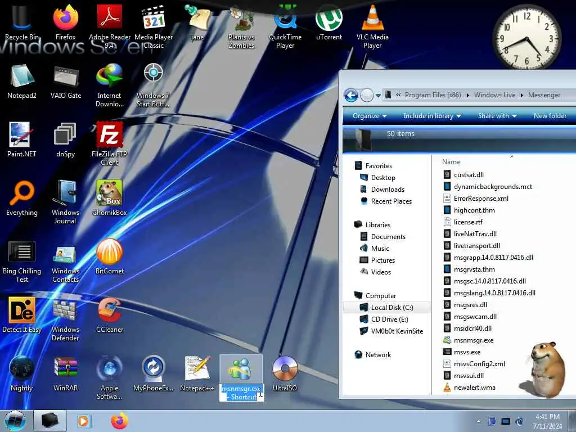Open Internet Download Manager icon
The image size is (576, 432).
click(x=110, y=85)
